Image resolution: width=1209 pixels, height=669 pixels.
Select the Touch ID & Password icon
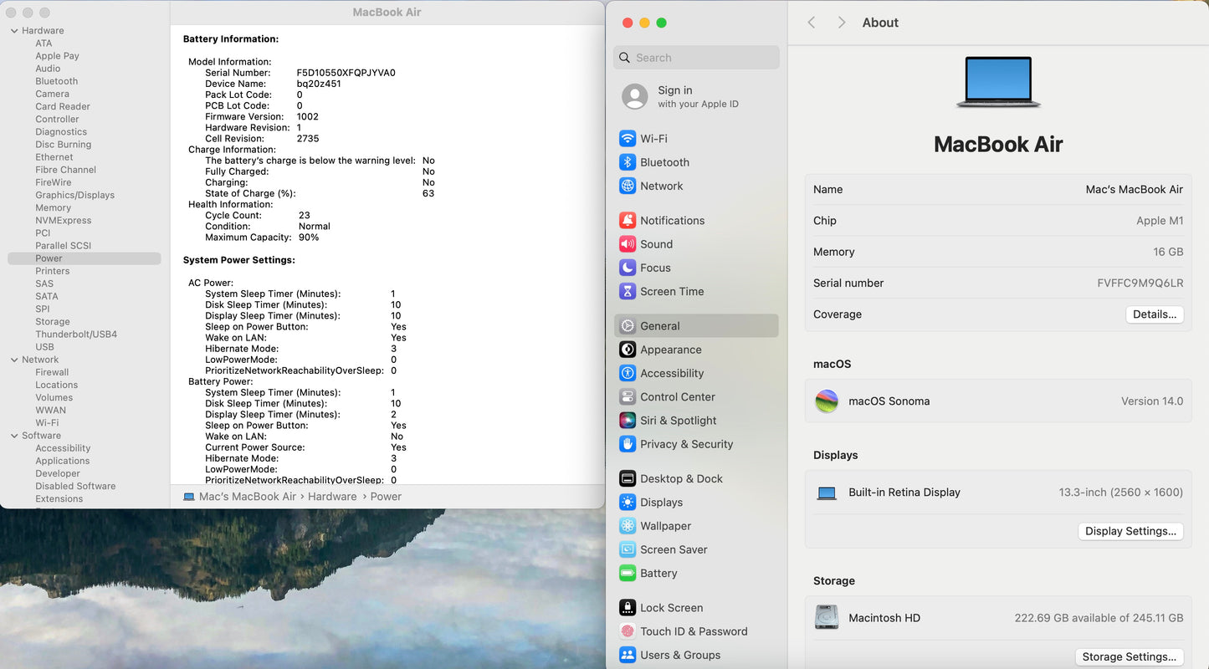click(x=627, y=631)
